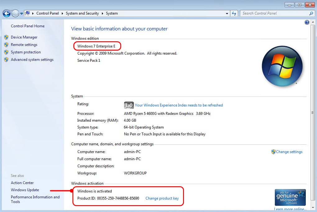Click the Service Pack 1 text
Screen dimensions: 317x212
(x=89, y=60)
